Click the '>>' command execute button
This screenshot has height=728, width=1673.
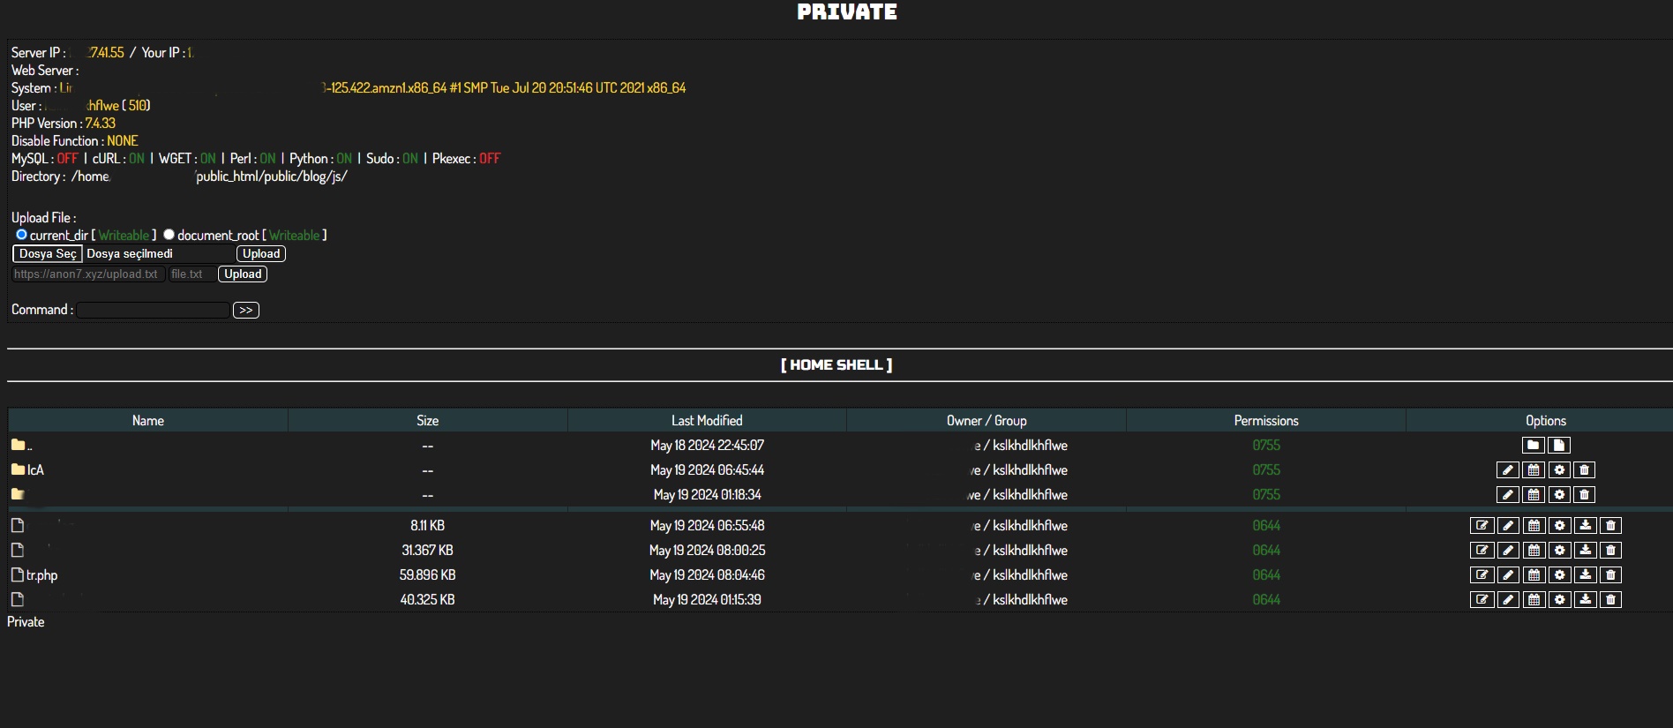click(246, 311)
